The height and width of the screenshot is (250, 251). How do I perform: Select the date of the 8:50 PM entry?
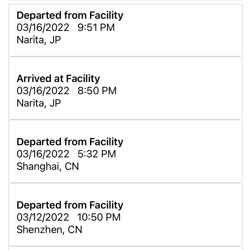tap(43, 91)
